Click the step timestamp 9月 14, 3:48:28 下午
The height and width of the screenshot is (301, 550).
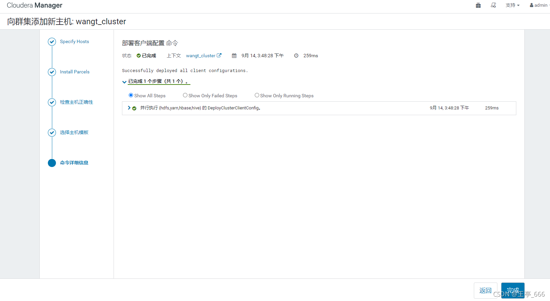449,108
